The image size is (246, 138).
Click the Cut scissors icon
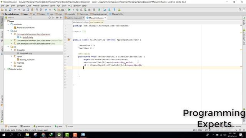(24, 10)
